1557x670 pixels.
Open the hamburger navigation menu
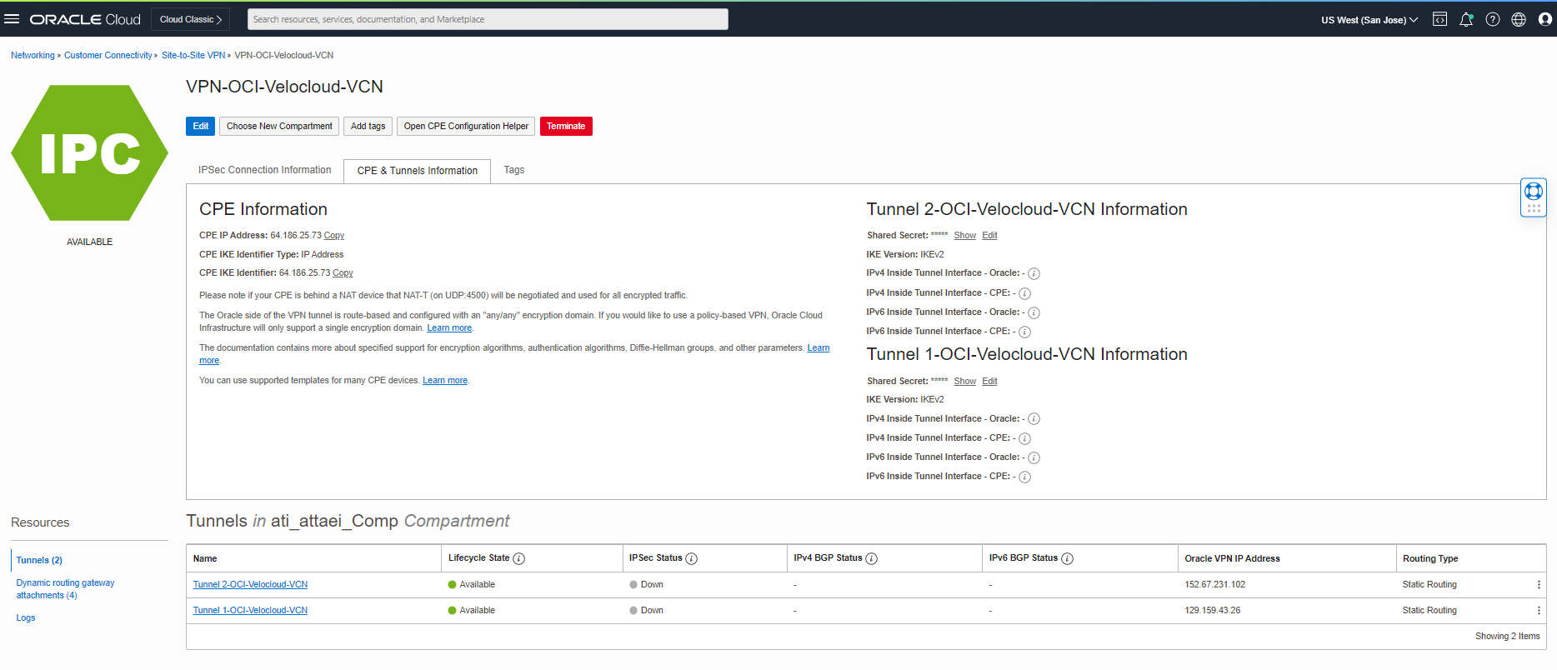pyautogui.click(x=12, y=19)
